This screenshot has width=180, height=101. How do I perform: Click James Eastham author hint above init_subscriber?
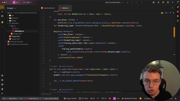coord(66,66)
